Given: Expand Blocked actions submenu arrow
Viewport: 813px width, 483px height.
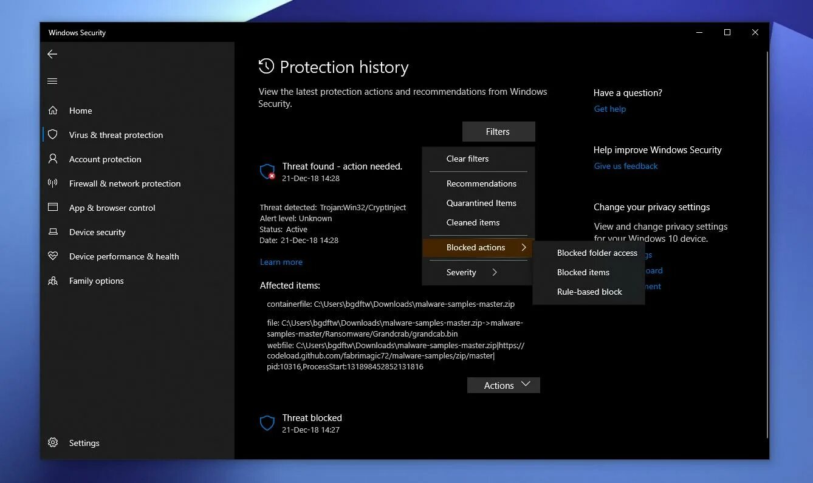Looking at the screenshot, I should [x=523, y=247].
